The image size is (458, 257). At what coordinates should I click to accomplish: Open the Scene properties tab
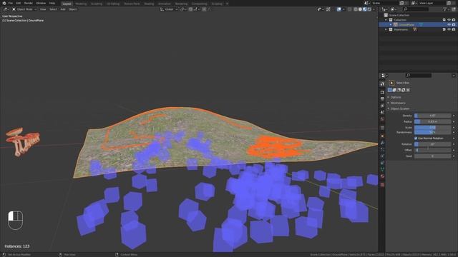tap(382, 113)
